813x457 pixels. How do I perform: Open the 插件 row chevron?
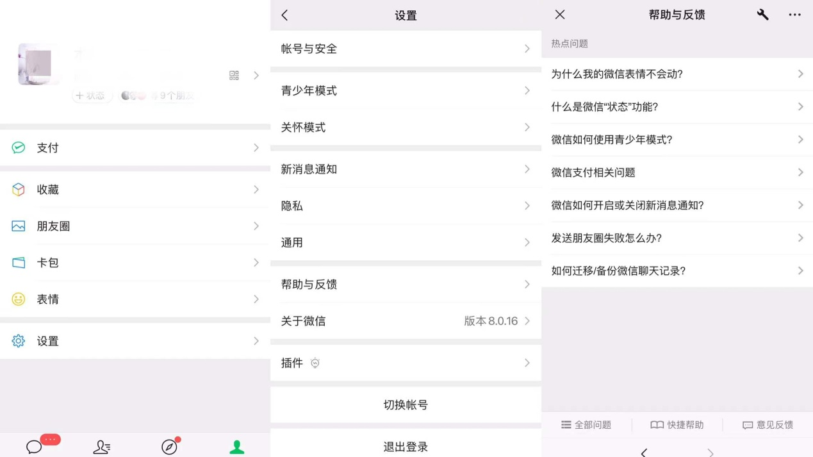point(527,363)
